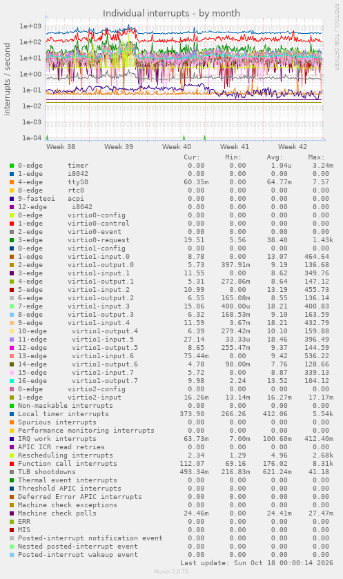
Task: Click the Max: column header
Action: pyautogui.click(x=316, y=157)
